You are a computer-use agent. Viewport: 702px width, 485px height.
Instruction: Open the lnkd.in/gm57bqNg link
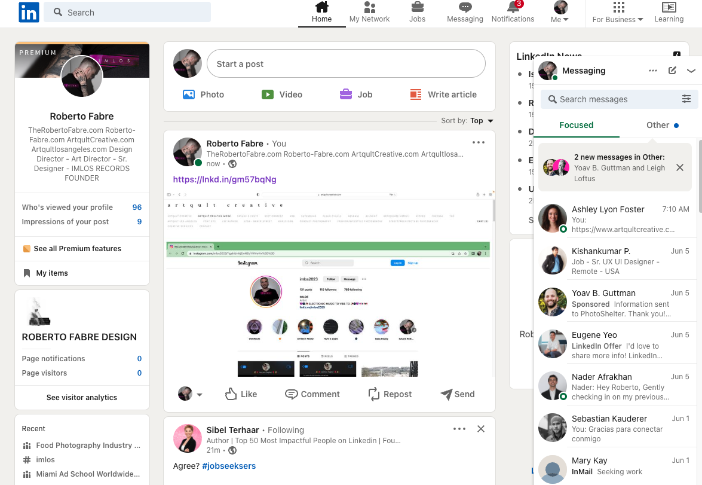click(x=225, y=179)
